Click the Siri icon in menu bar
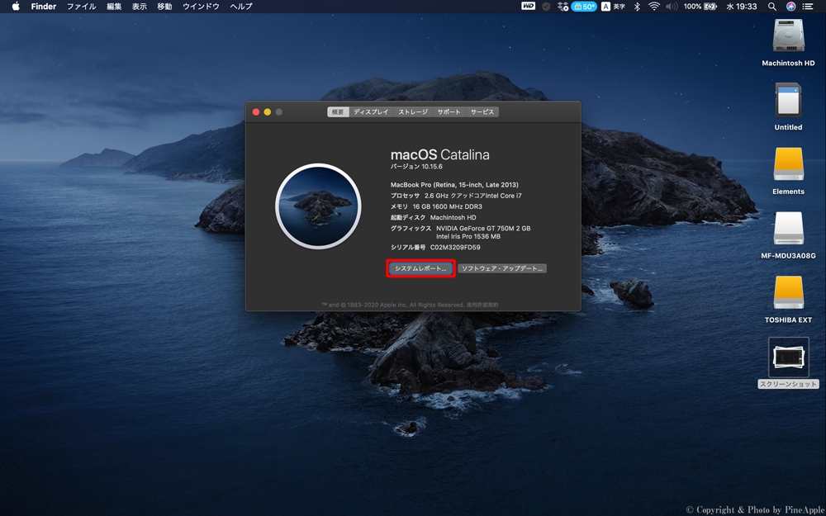826x516 pixels. tap(790, 7)
